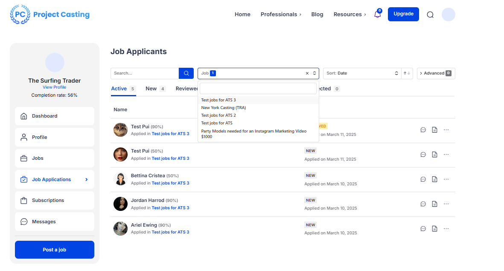The image size is (504, 271).
Task: Open the Professionals menu
Action: (x=280, y=14)
